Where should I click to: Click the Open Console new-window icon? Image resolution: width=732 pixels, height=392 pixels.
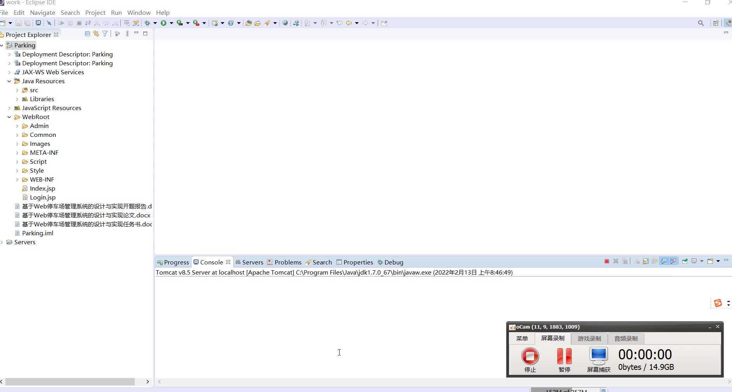710,261
